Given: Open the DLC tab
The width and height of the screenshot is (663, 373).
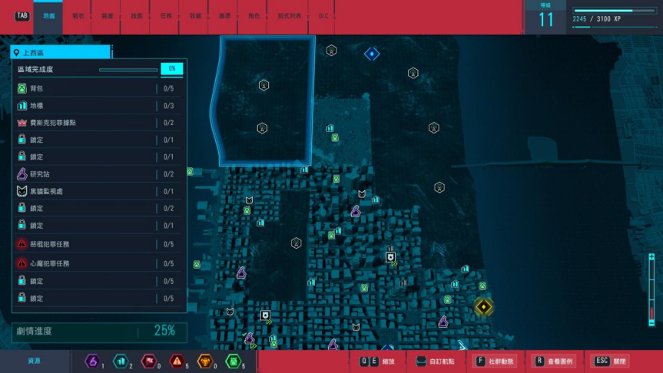Looking at the screenshot, I should coord(323,16).
